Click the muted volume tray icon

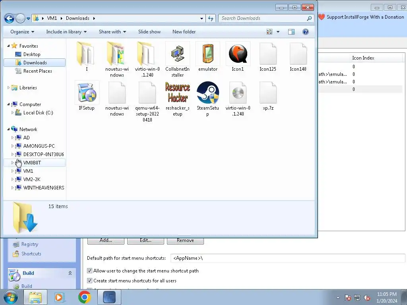coord(367,297)
